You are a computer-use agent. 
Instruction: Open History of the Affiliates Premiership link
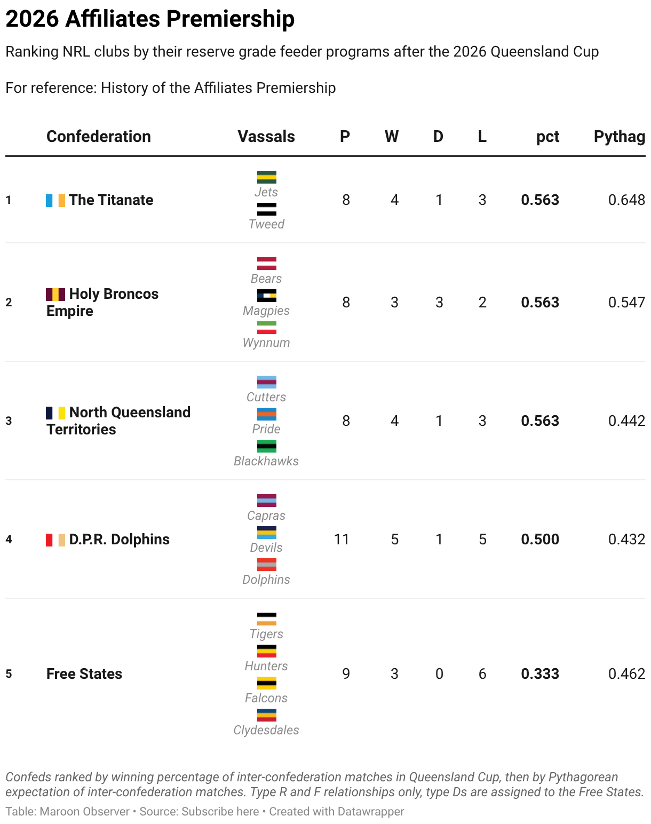point(218,88)
